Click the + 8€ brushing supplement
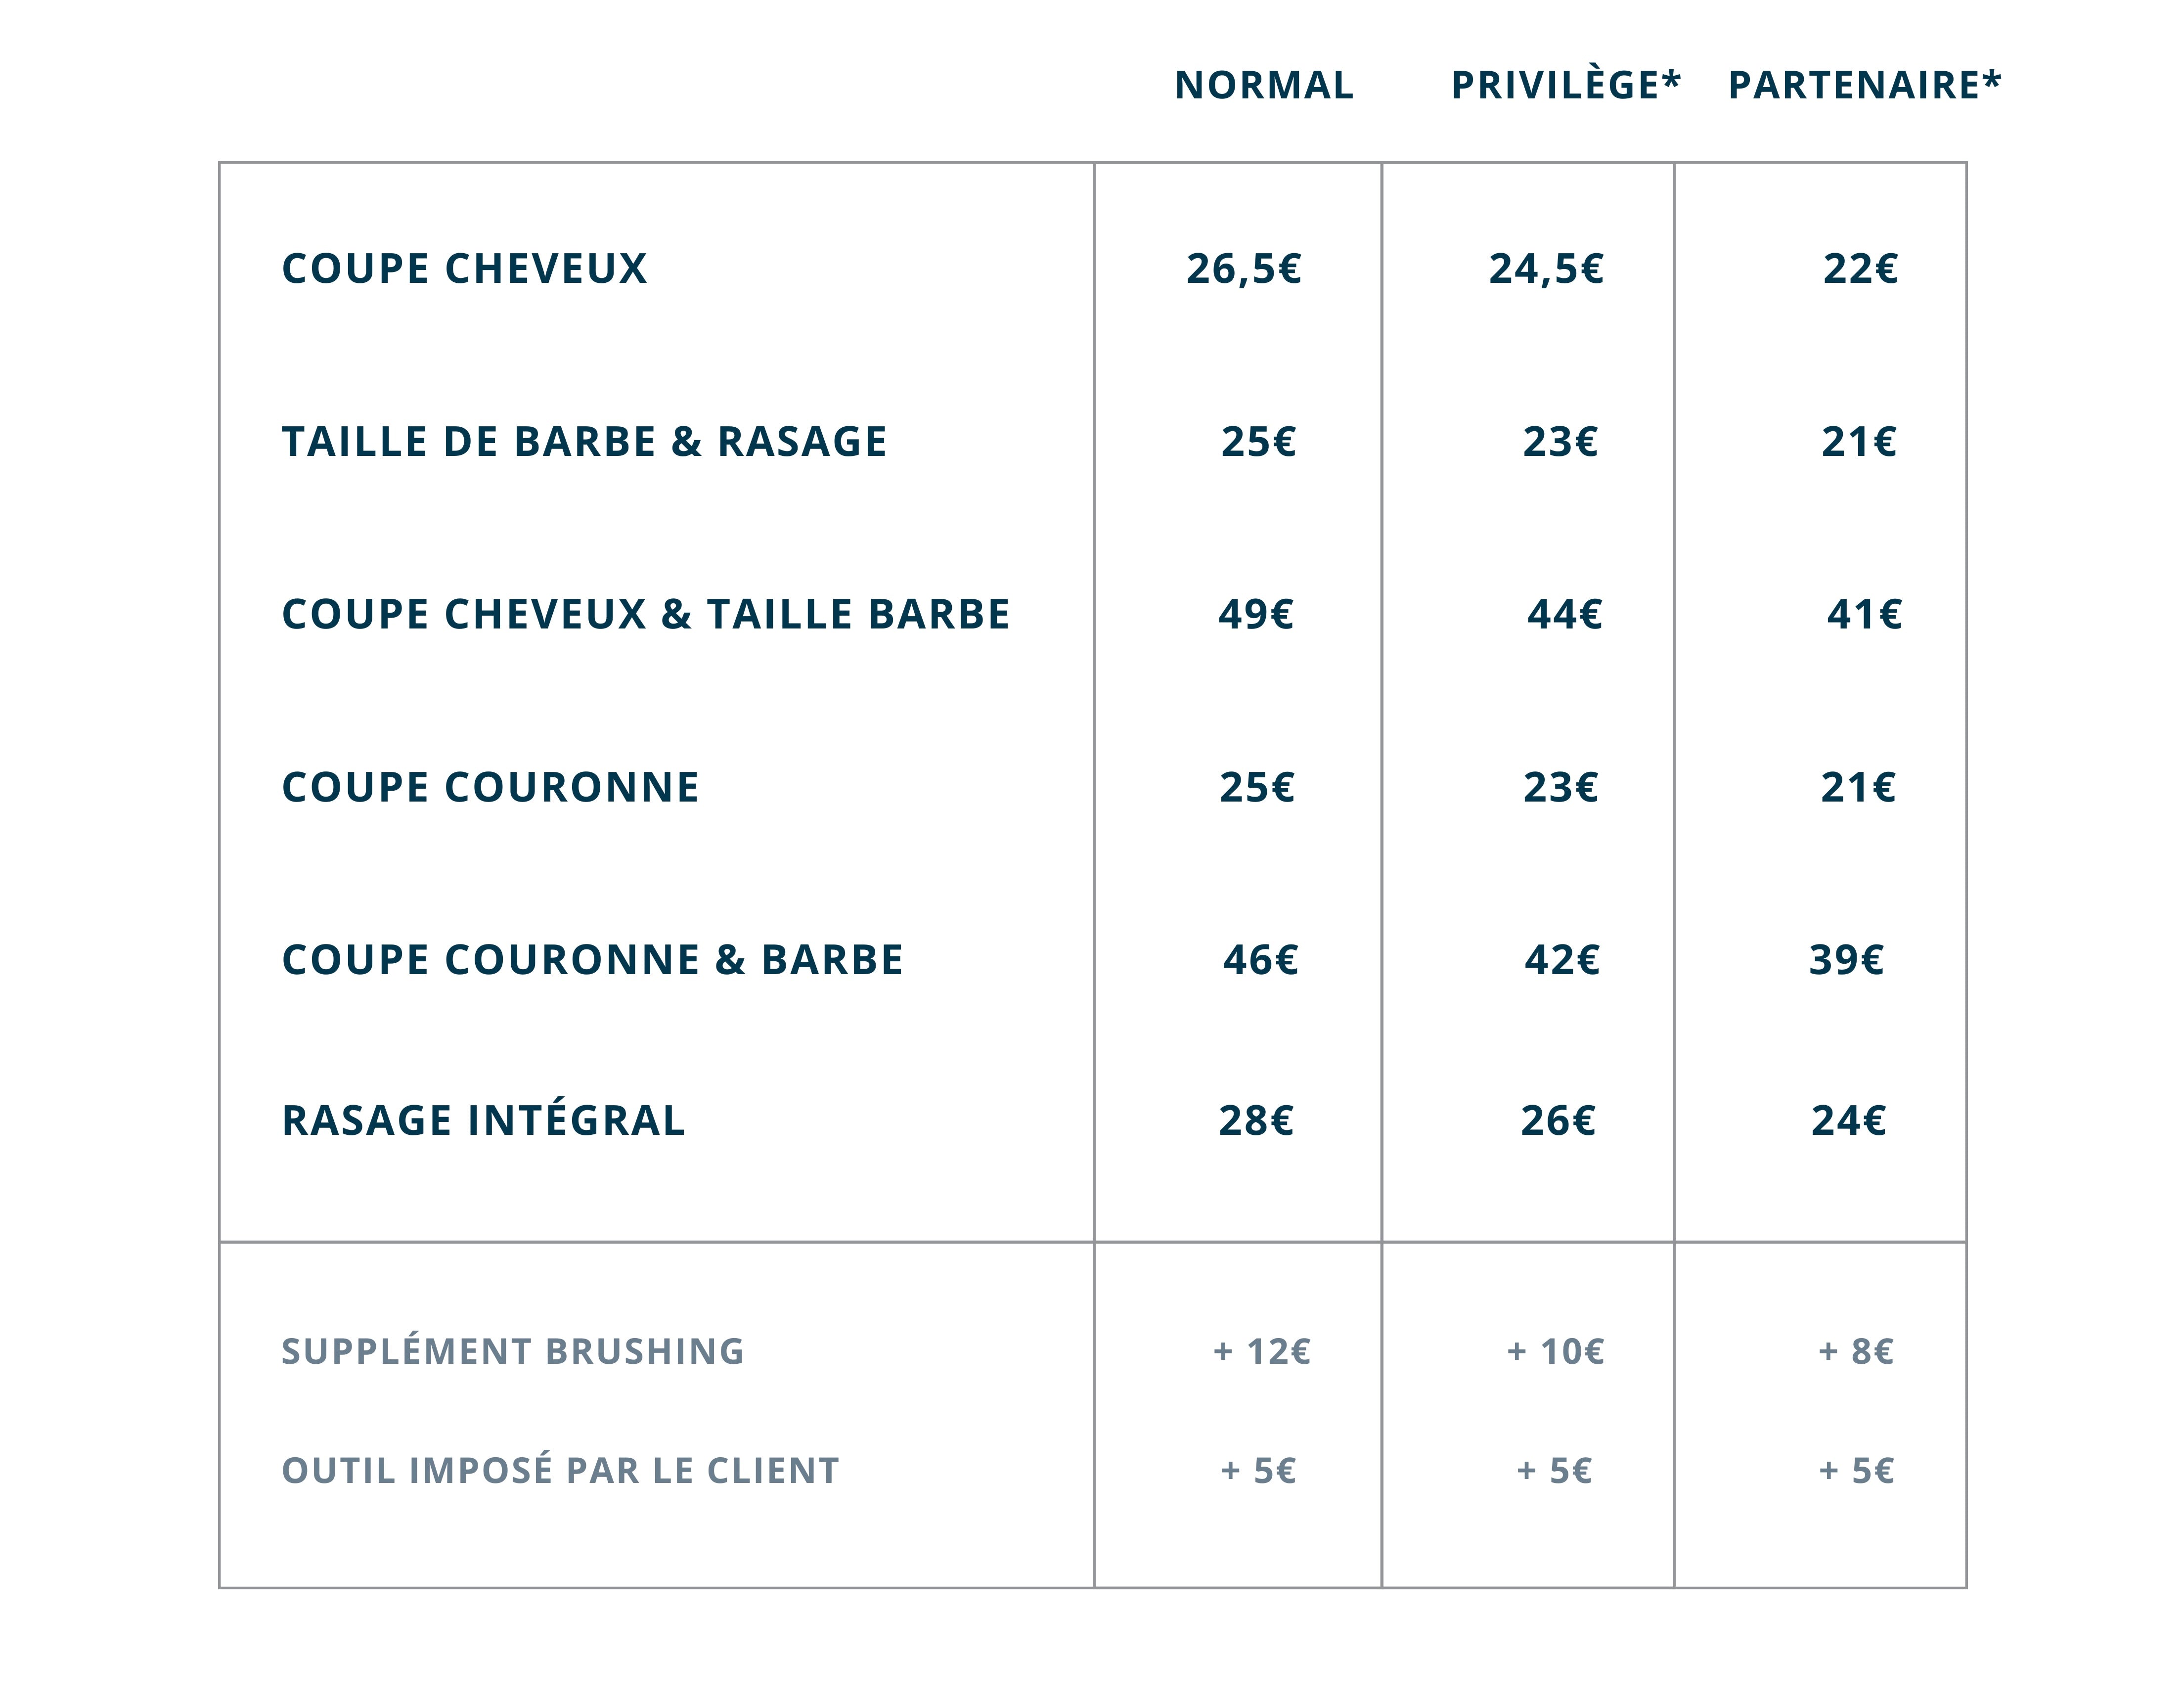 click(1856, 1351)
